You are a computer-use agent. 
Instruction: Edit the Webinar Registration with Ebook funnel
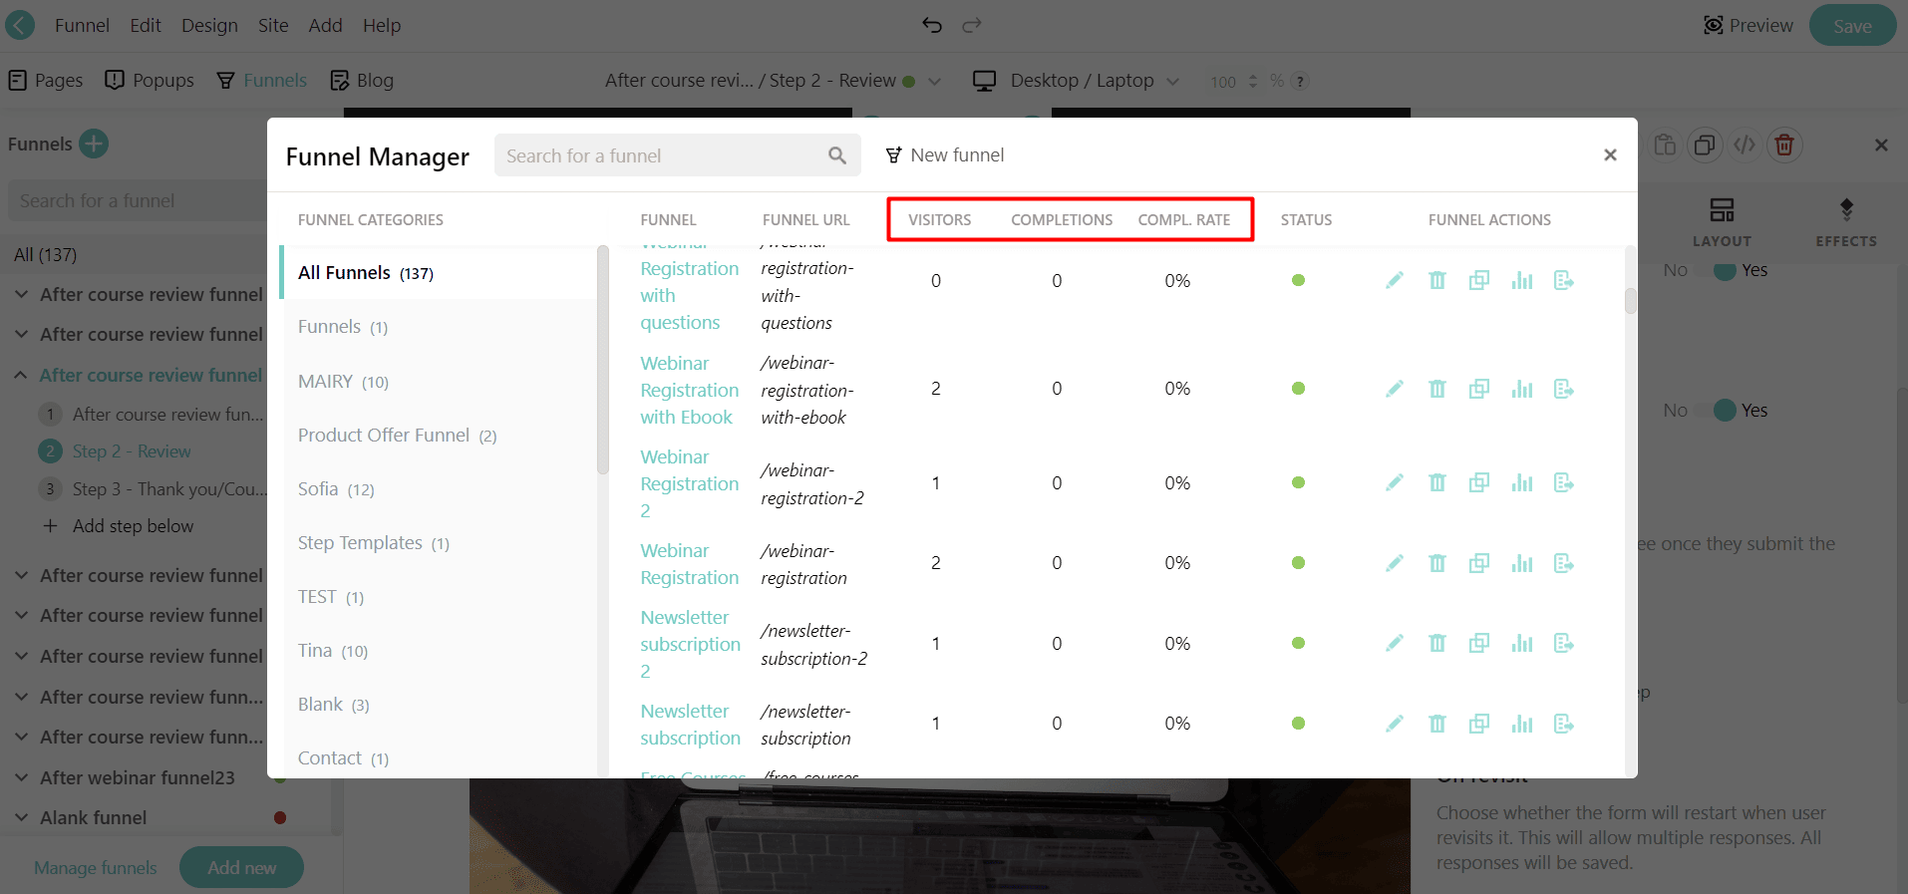(x=1395, y=389)
